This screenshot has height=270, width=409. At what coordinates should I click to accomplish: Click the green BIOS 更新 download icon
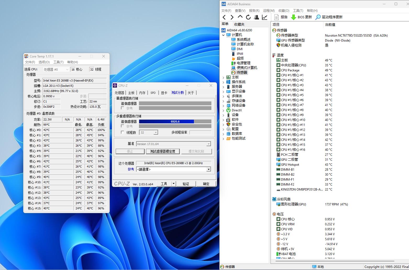294,17
